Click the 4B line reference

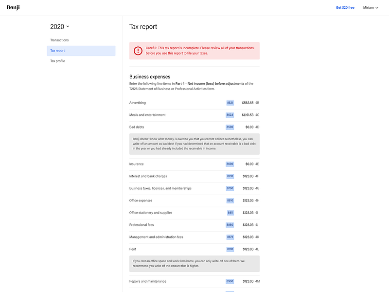(x=257, y=103)
